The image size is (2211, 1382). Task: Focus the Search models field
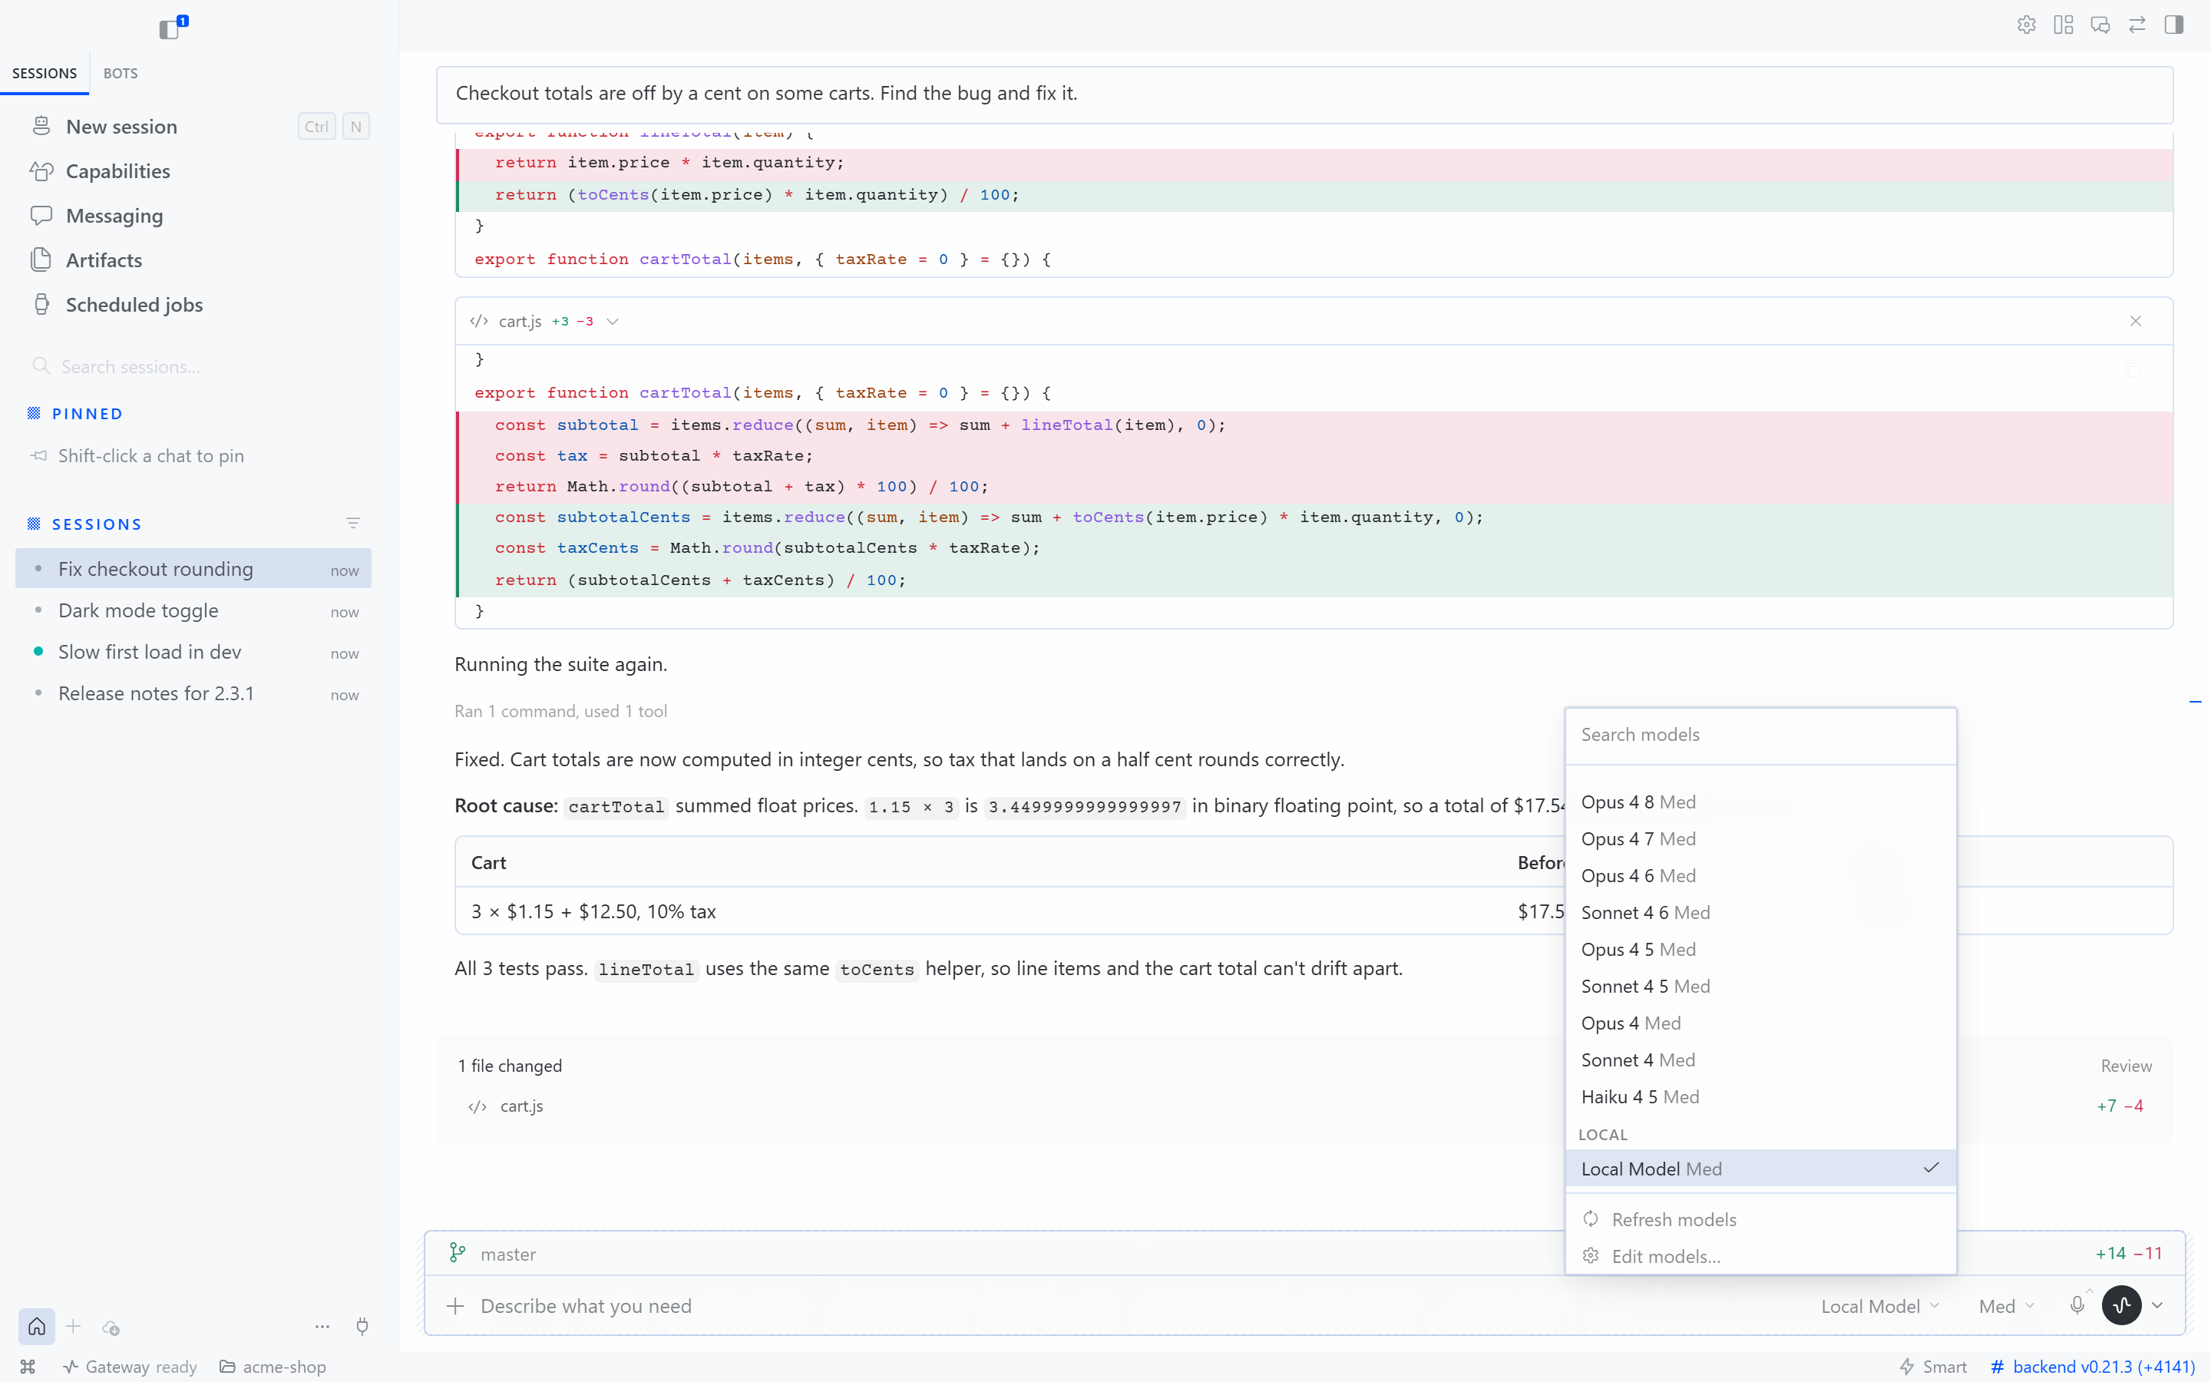pos(1760,735)
